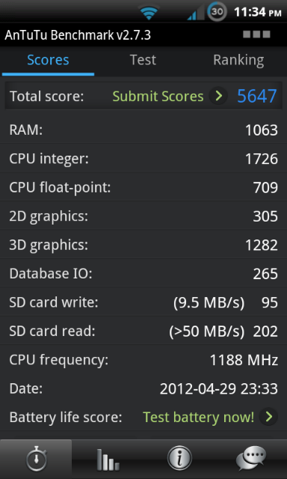Tap the 3D graphics score row

coord(143,245)
